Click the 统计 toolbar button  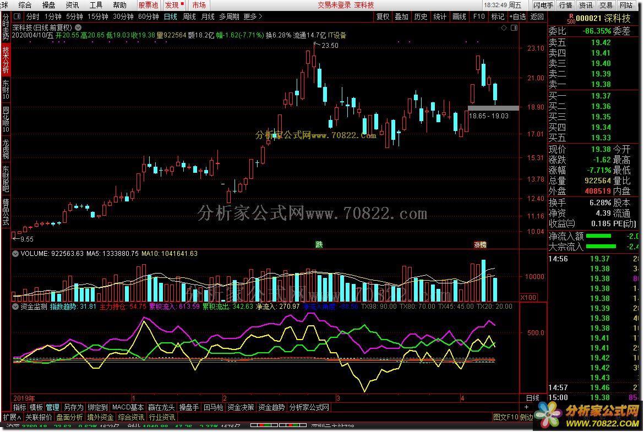(x=440, y=17)
